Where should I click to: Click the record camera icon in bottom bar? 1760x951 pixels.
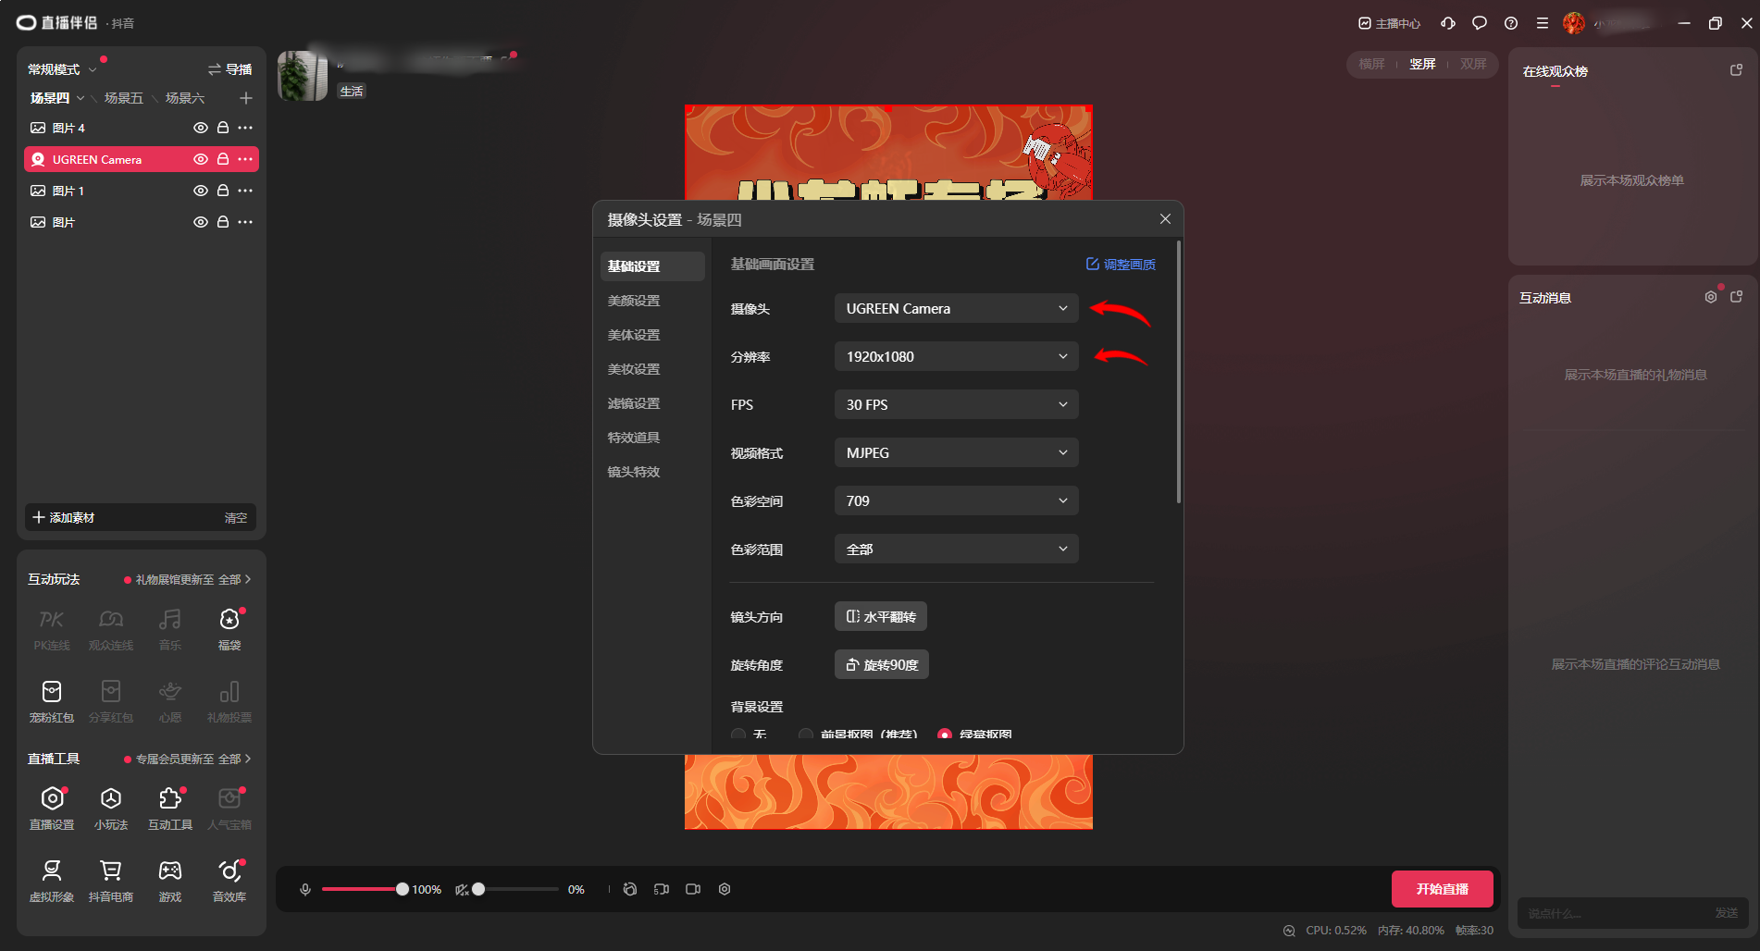[x=693, y=889]
